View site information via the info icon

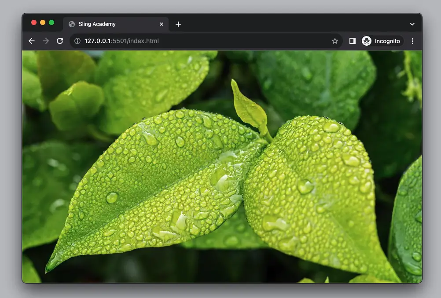click(77, 41)
